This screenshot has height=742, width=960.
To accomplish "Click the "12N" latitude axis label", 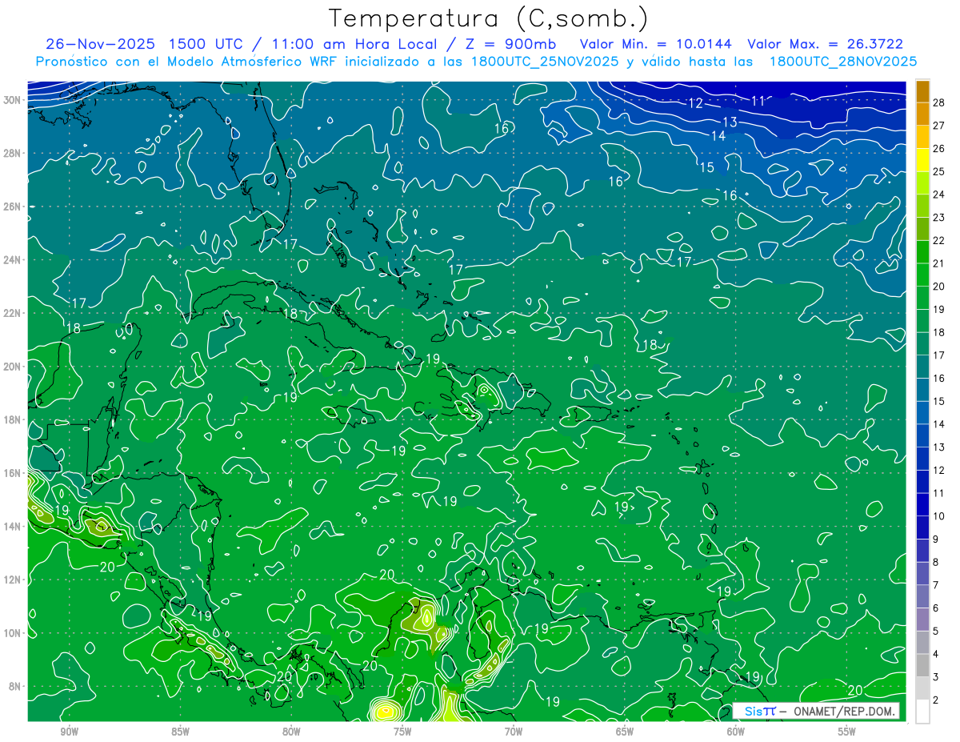I will [12, 580].
